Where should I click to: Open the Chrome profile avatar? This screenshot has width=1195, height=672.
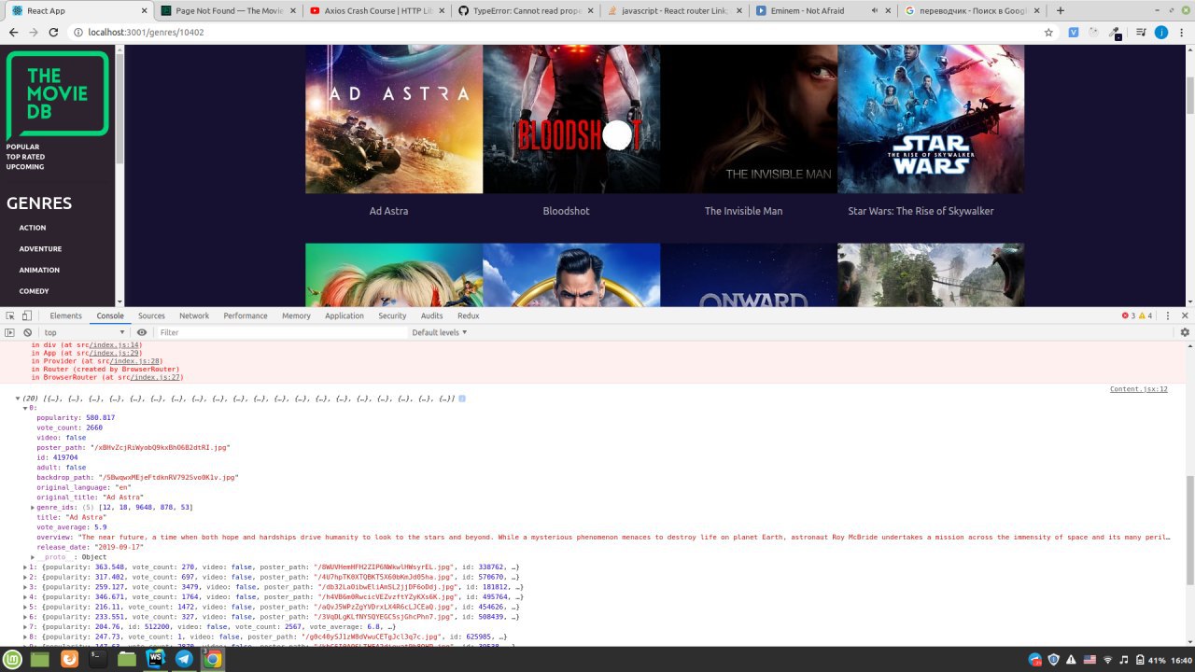point(1161,32)
